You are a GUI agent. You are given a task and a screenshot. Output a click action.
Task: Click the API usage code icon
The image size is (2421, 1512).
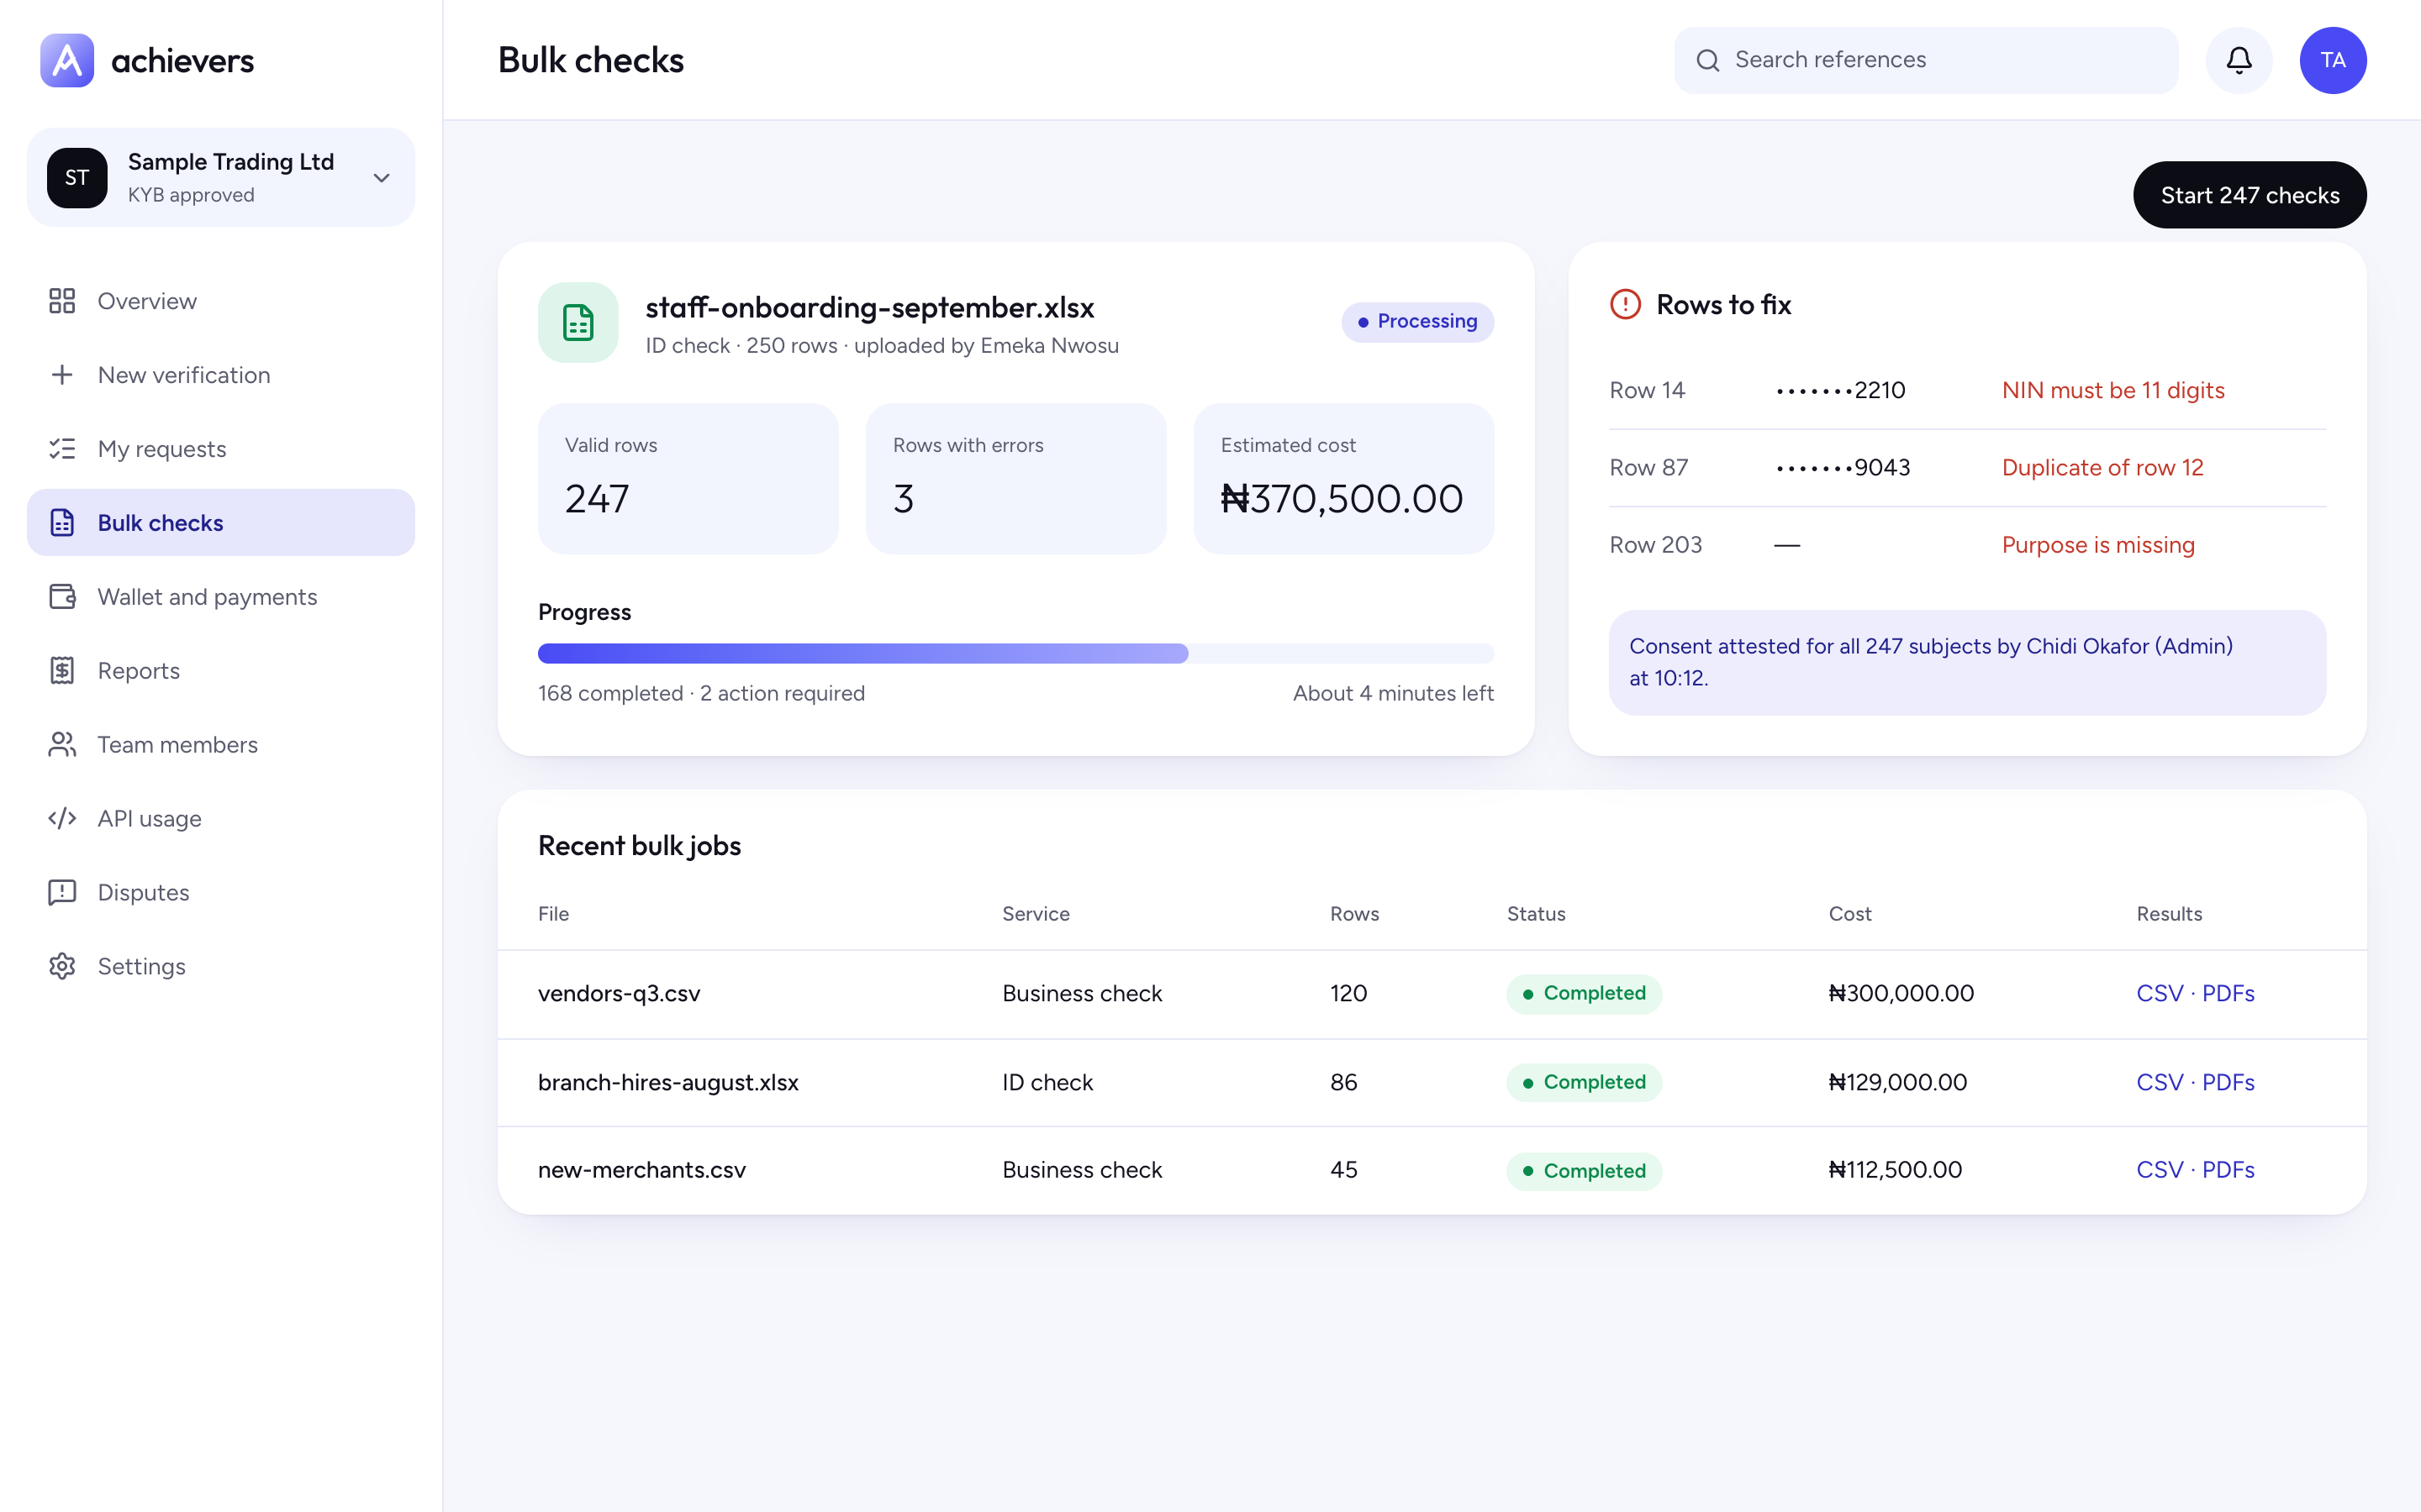(62, 819)
